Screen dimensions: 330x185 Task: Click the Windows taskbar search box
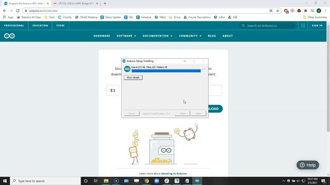pyautogui.click(x=45, y=181)
